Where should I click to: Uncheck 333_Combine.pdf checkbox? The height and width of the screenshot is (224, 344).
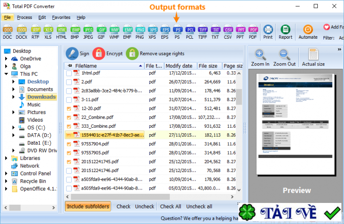coord(69,126)
